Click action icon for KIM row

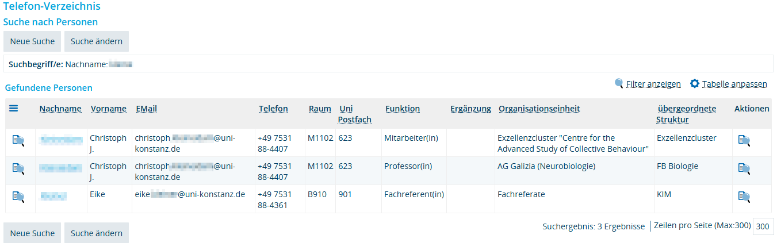(744, 197)
